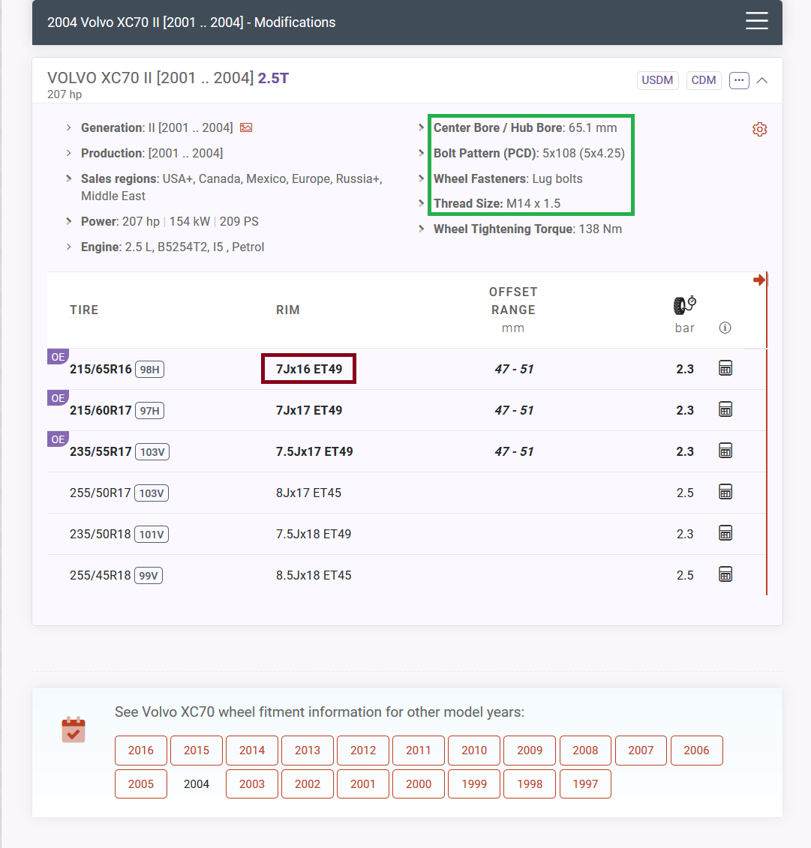Click the 98H load index badge
The image size is (811, 848).
(150, 370)
